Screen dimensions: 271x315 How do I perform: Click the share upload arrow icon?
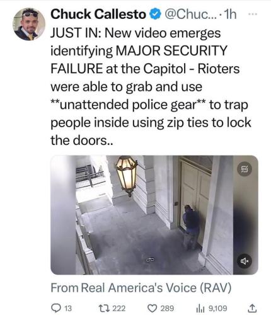[x=252, y=308]
